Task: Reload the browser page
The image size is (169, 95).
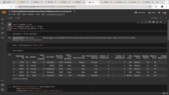Action: 11,7
